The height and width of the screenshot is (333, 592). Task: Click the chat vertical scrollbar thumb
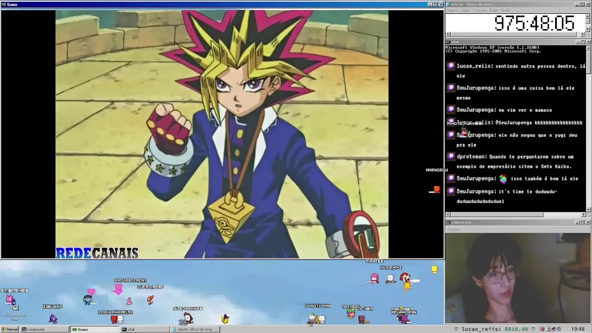point(588,62)
